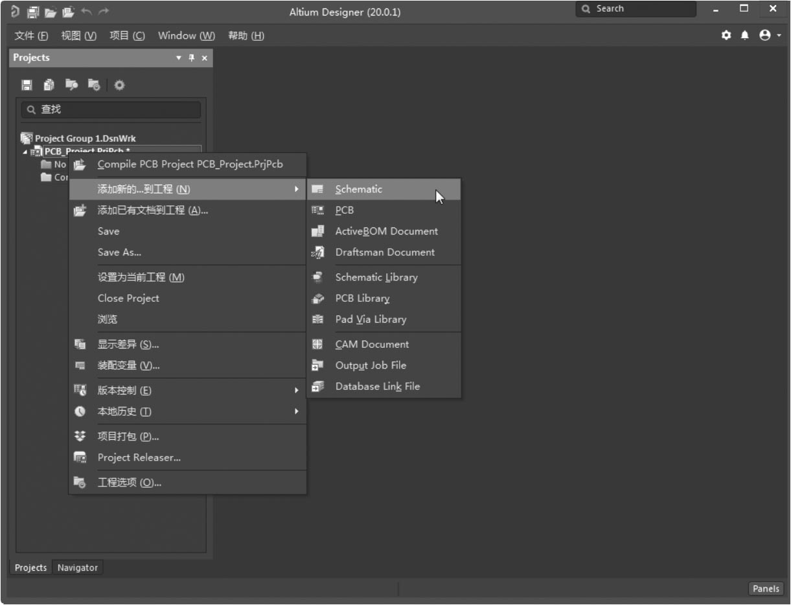Click Close Project in context menu
791x605 pixels.
point(128,298)
